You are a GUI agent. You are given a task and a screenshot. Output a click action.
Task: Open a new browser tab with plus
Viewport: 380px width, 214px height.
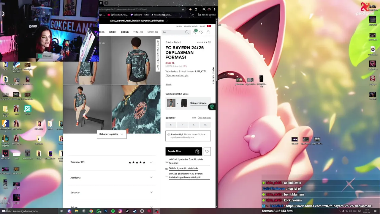(106, 3)
